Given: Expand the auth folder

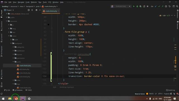Looking at the screenshot, I should 11,40.
